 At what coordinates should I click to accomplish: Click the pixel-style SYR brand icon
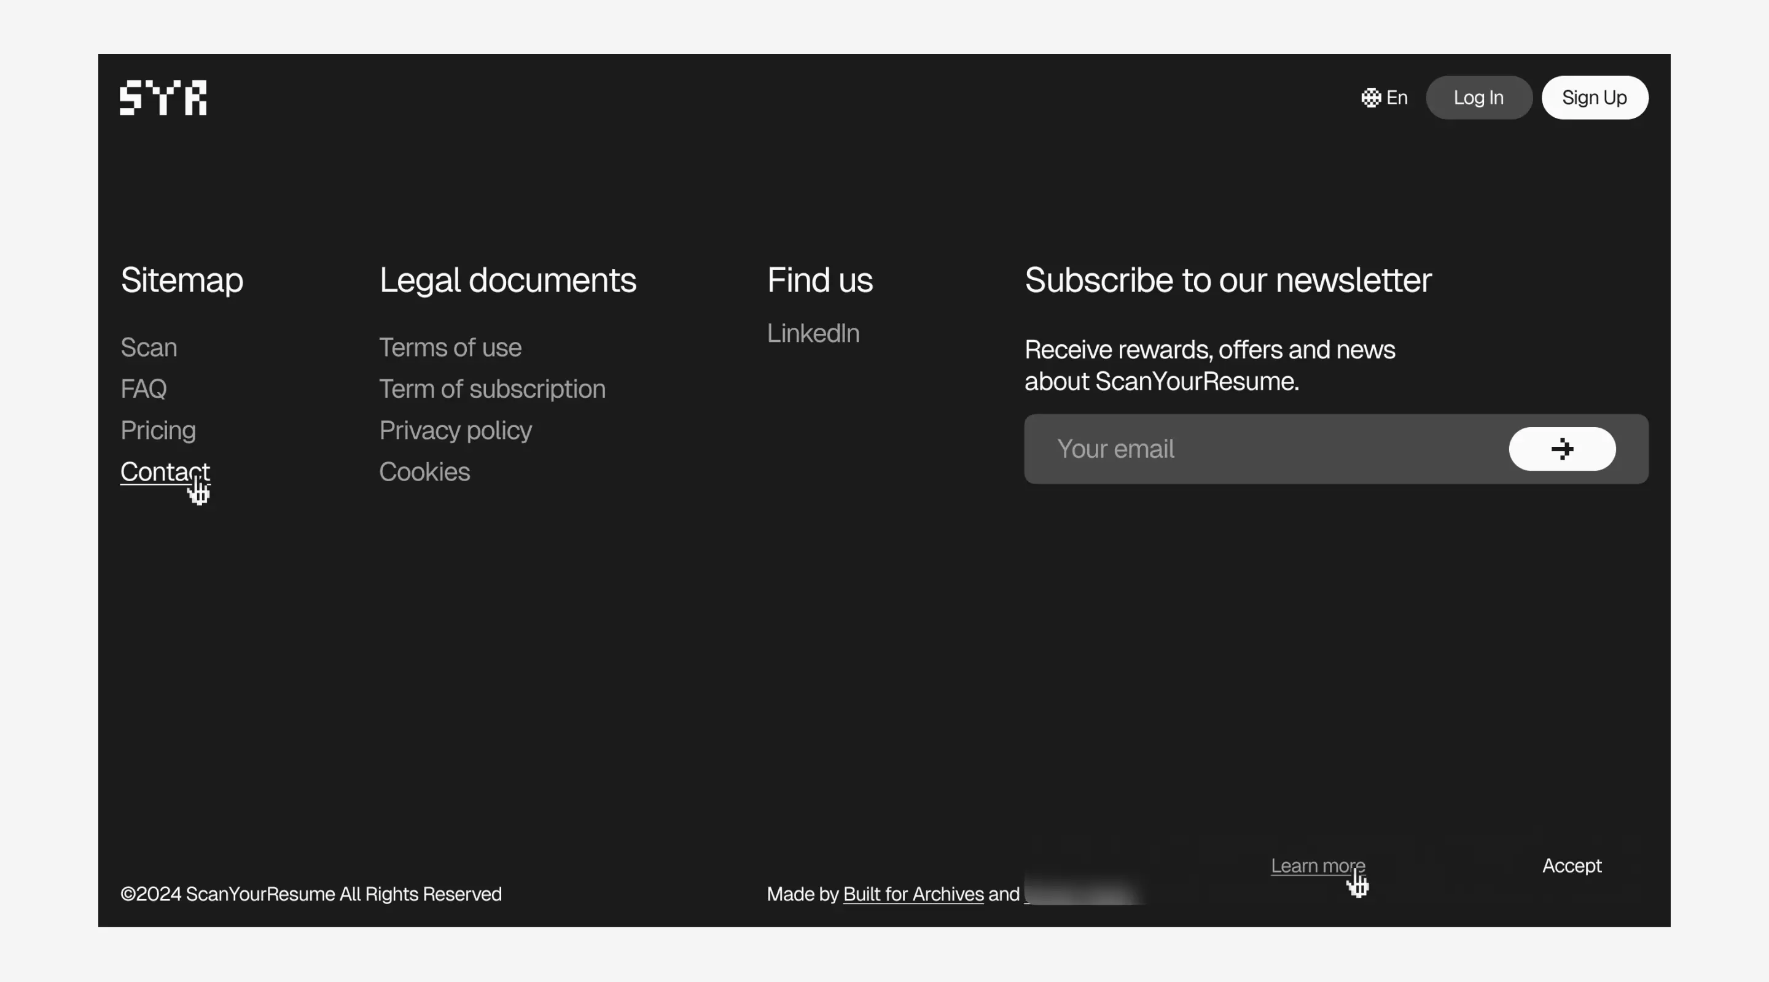[163, 97]
